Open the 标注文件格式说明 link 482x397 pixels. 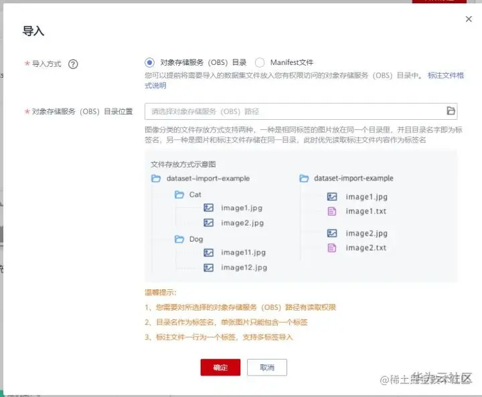tap(445, 76)
